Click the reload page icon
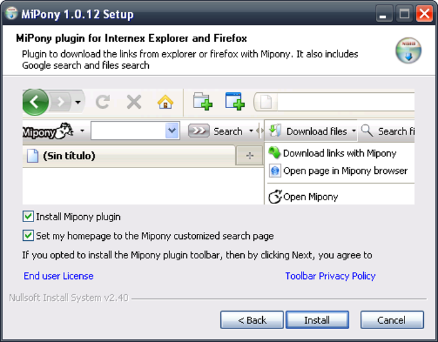This screenshot has width=438, height=342. point(102,102)
